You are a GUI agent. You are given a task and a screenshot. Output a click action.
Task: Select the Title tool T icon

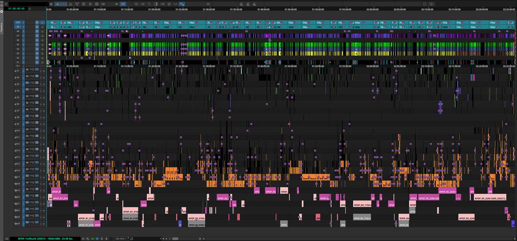coord(149,4)
